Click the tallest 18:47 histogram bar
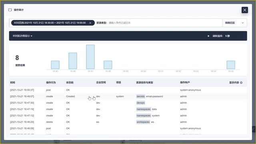This screenshot has height=144, width=256. pyautogui.click(x=90, y=57)
